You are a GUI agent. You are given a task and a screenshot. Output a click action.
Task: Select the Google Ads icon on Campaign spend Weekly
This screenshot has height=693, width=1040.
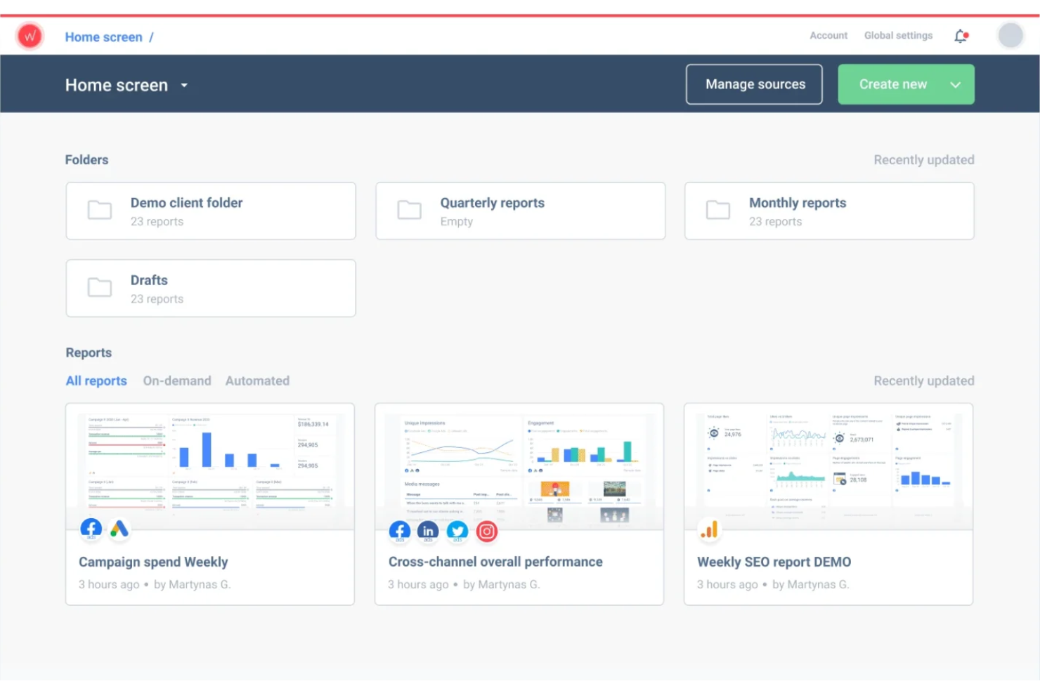point(119,530)
